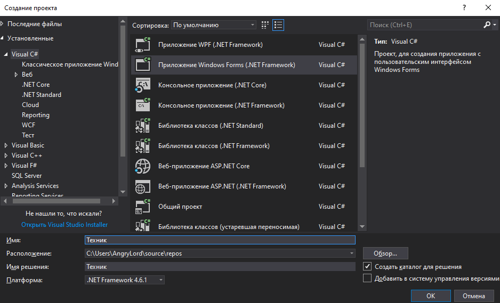This screenshot has width=500, height=303.
Task: Click the search magnifier icon
Action: 487,24
